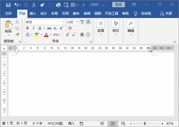
Task: Click the phonetic guide wén icon
Action: pyautogui.click(x=82, y=22)
